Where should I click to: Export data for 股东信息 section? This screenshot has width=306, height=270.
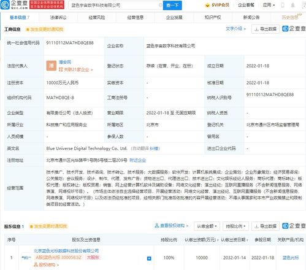coord(266,226)
